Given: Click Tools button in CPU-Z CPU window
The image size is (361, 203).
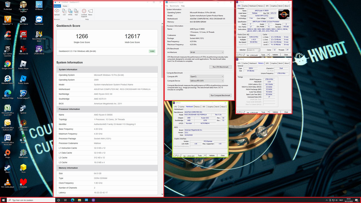Looking at the screenshot, I should click(263, 55).
